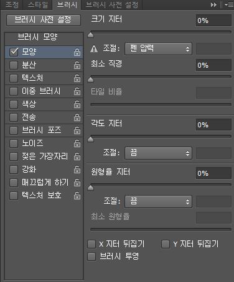
Task: Toggle lock icon for 색상 row
Action: point(77,104)
